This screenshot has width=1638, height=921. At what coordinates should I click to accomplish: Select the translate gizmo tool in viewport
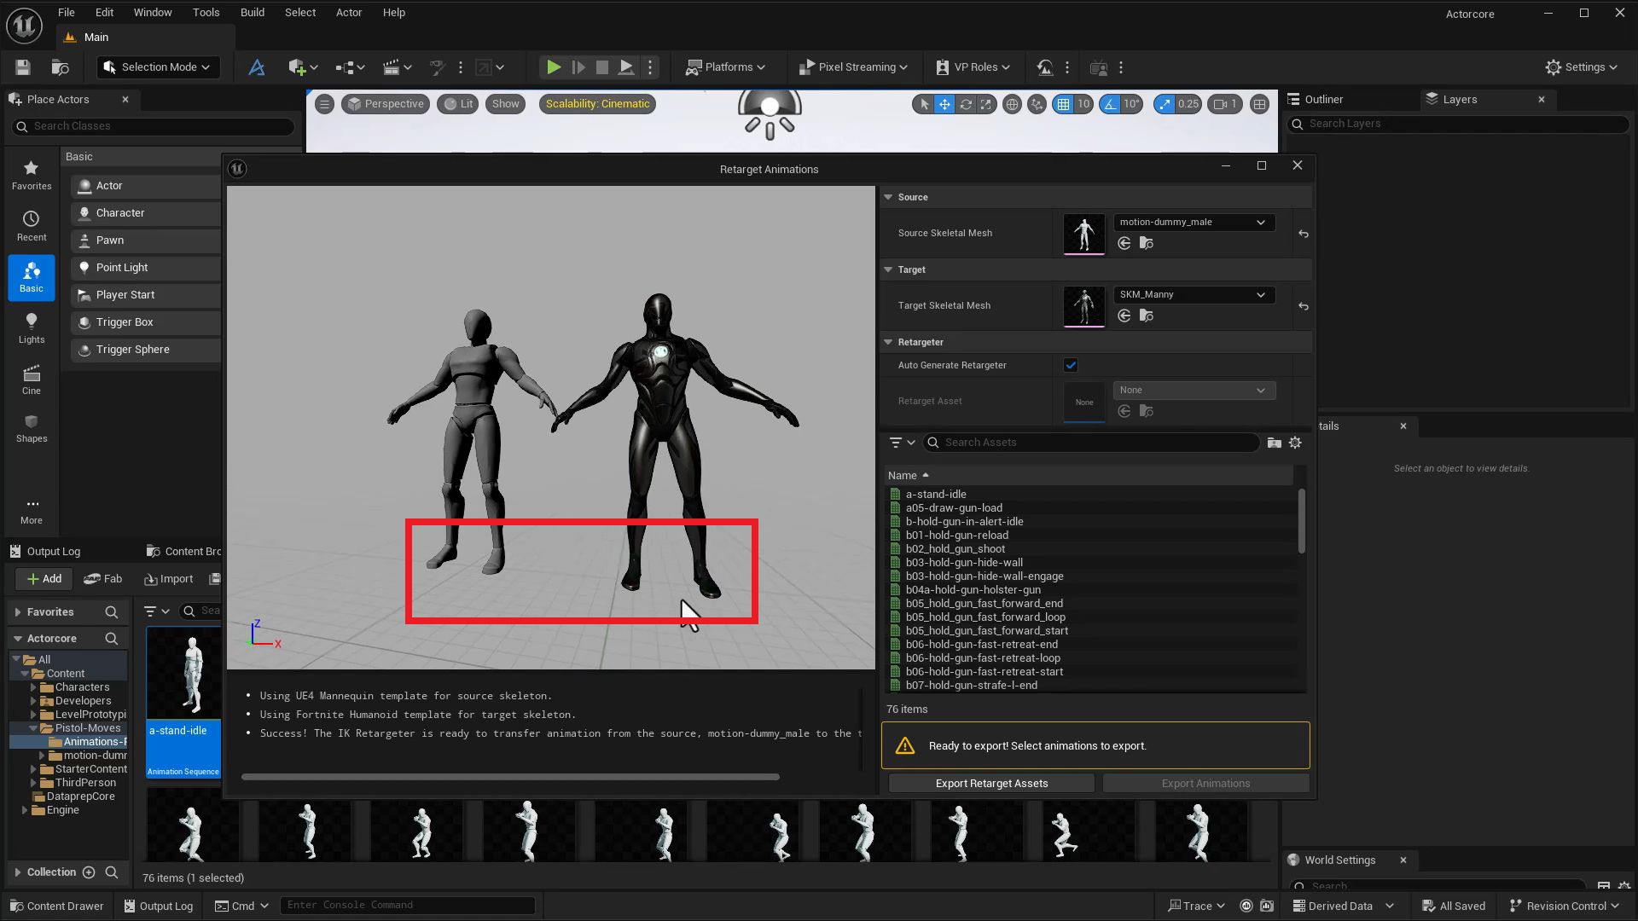pyautogui.click(x=944, y=104)
